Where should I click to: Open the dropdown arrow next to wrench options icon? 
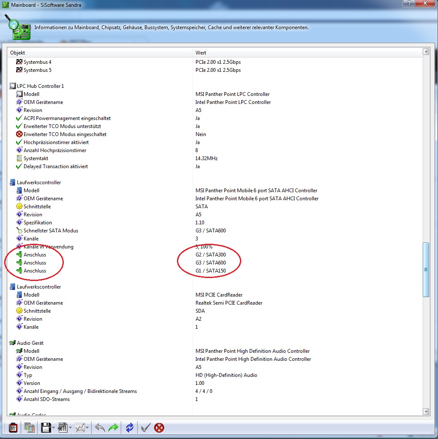pos(70,428)
